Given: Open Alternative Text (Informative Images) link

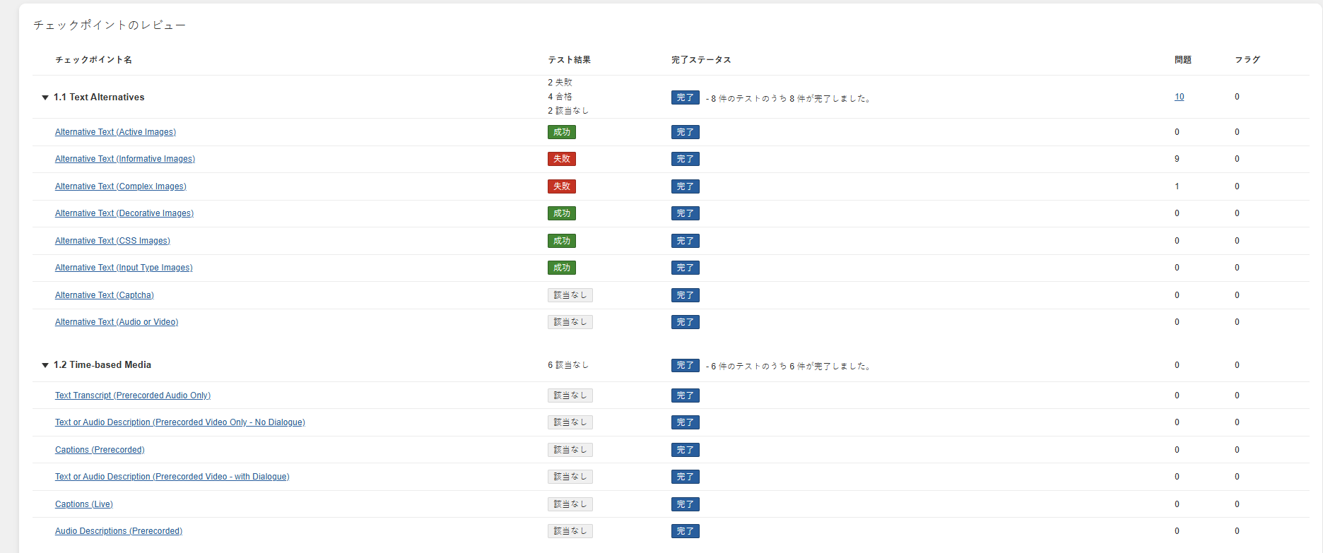Looking at the screenshot, I should coord(124,159).
